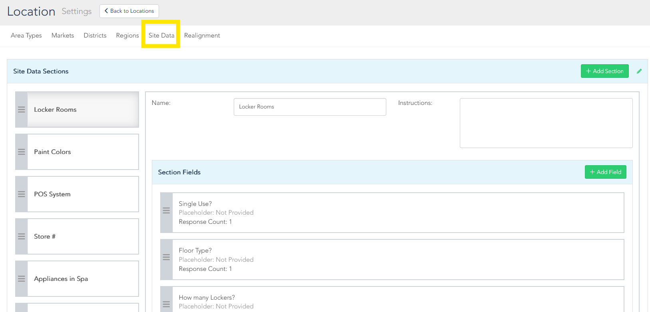Go to the Districts tab
Viewport: 650px width, 312px height.
point(95,36)
